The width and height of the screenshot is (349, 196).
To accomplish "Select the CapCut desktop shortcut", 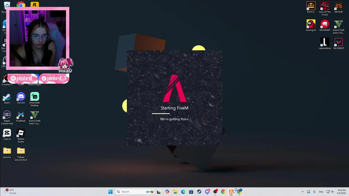I will click(x=7, y=135).
